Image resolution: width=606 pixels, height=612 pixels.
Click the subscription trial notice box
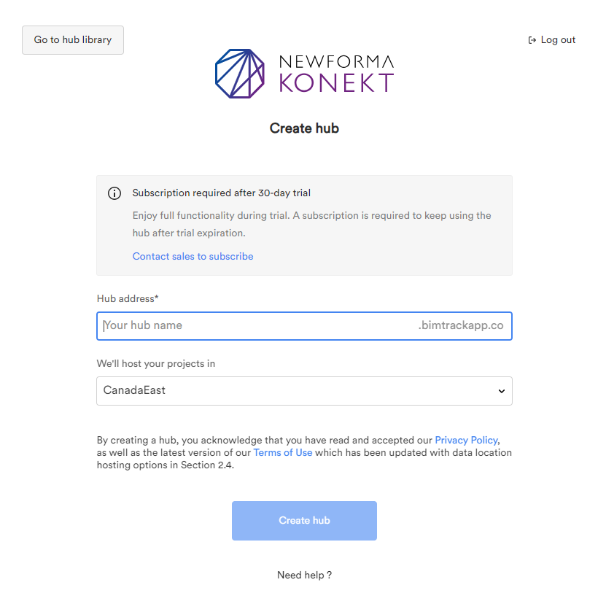pyautogui.click(x=304, y=224)
